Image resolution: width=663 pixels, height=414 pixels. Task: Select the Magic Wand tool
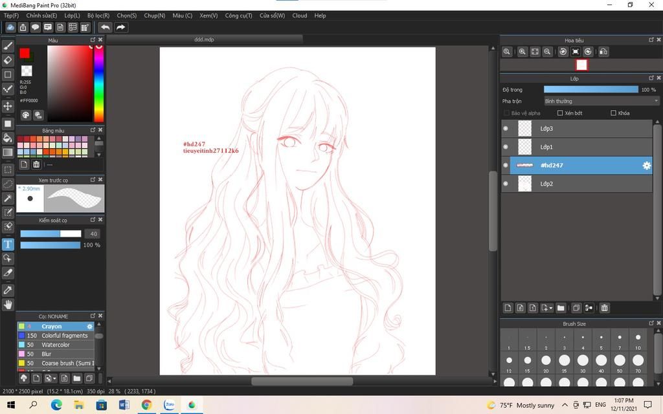(8, 198)
